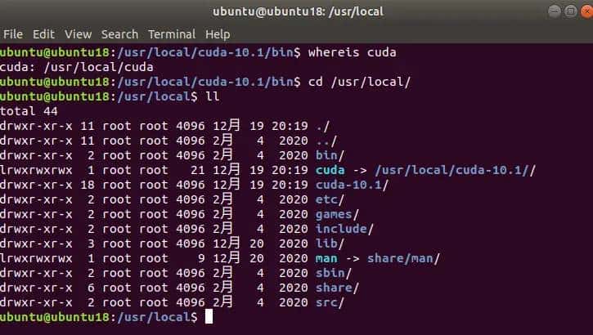The height and width of the screenshot is (335, 593).
Task: Click the link count 3 on the lib row
Action: 91,243
